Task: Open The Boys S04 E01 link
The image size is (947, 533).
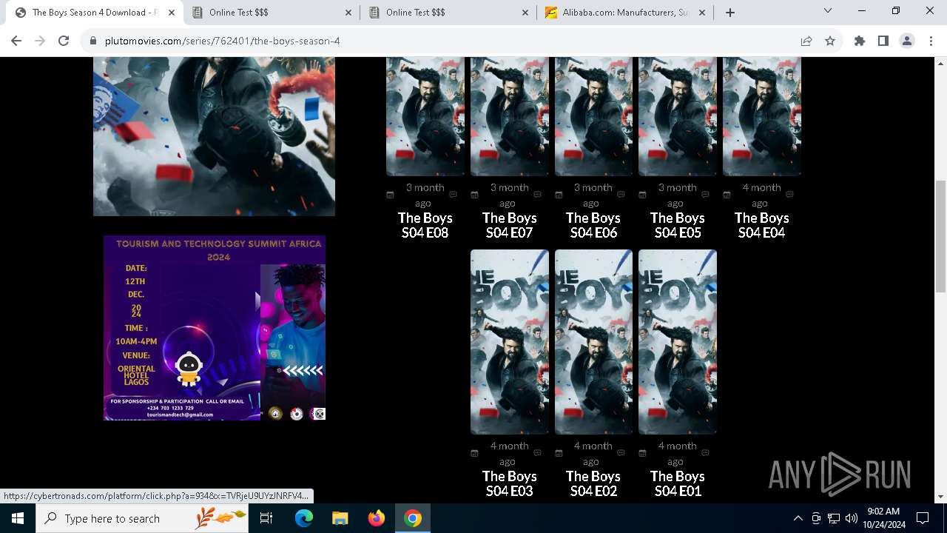Action: tap(677, 483)
